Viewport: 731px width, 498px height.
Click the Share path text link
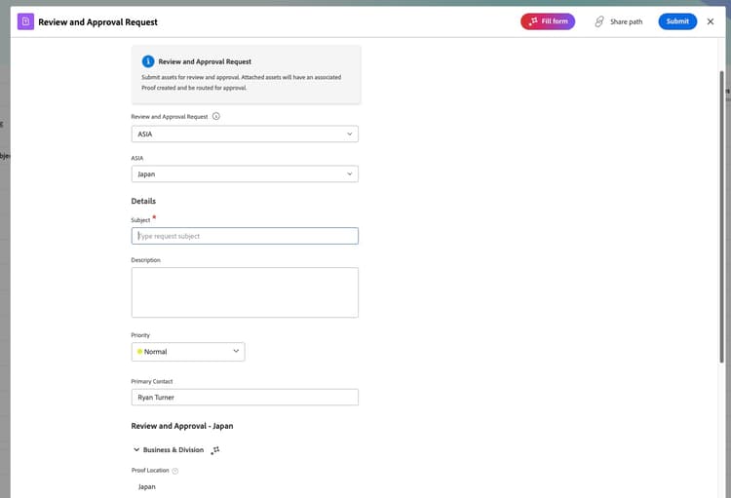click(626, 21)
